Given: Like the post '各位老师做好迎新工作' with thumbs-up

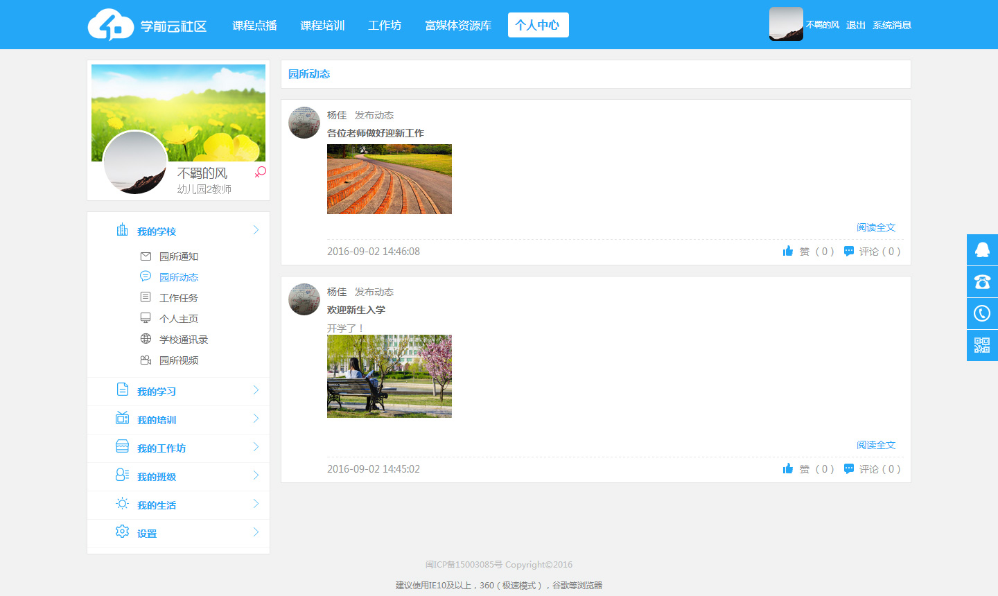Looking at the screenshot, I should (x=788, y=251).
